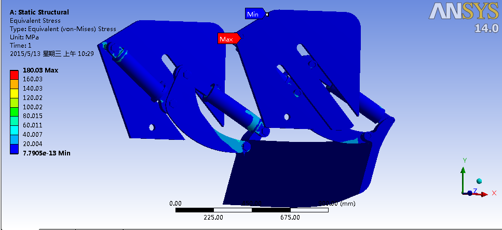Click the dark blue bottom legend band

[x=14, y=149]
